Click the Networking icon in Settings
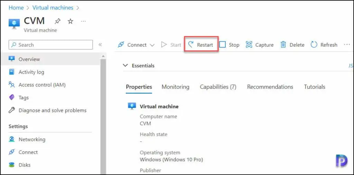Screen dimensions: 354x175 point(11,139)
